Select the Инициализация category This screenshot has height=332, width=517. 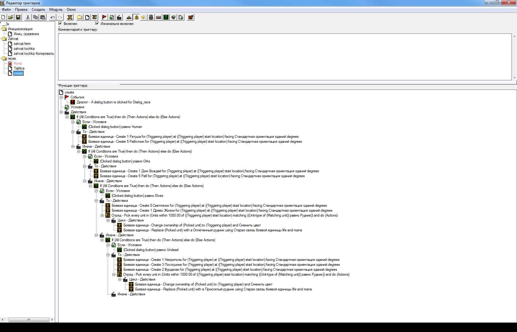20,29
